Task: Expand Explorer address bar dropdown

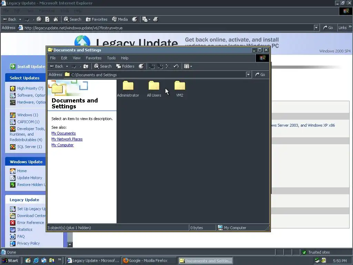Action: (x=248, y=75)
